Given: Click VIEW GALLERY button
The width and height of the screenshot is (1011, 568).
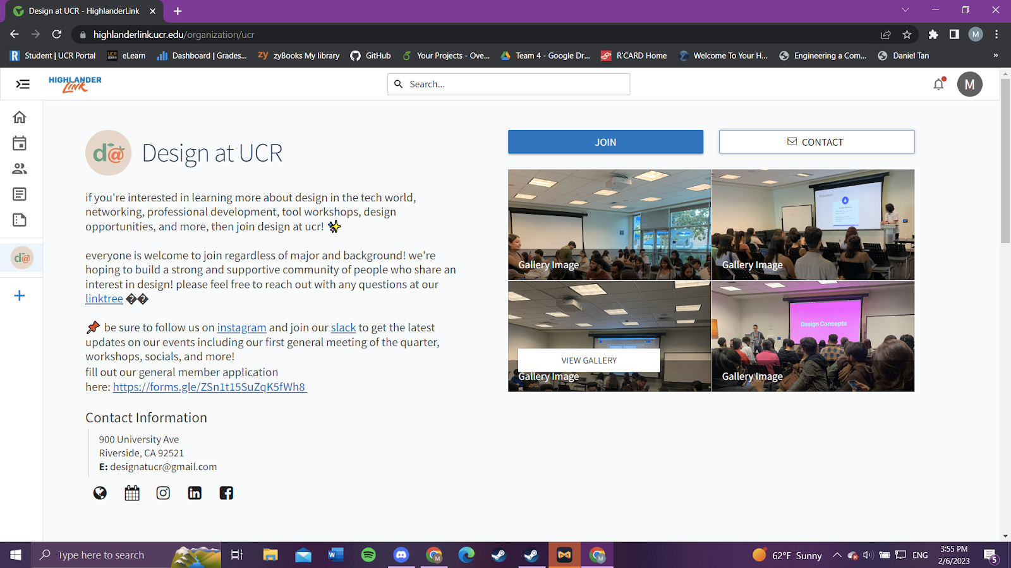Looking at the screenshot, I should click(x=589, y=360).
